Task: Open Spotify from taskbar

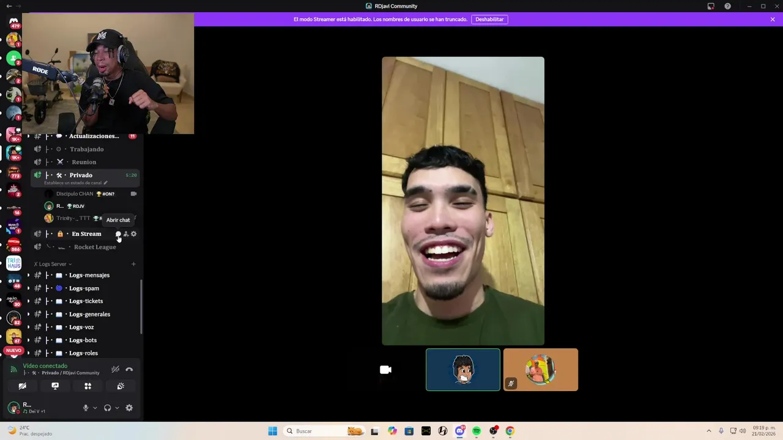Action: (477, 431)
